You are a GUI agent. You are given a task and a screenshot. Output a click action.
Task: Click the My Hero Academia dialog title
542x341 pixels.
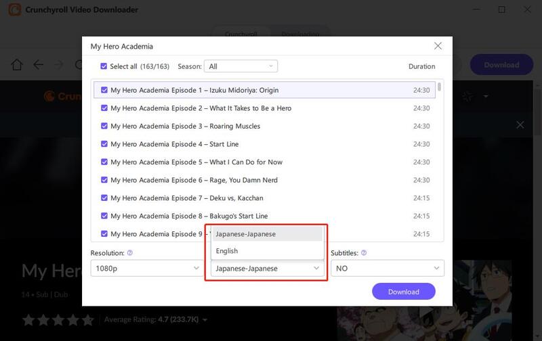click(x=122, y=46)
